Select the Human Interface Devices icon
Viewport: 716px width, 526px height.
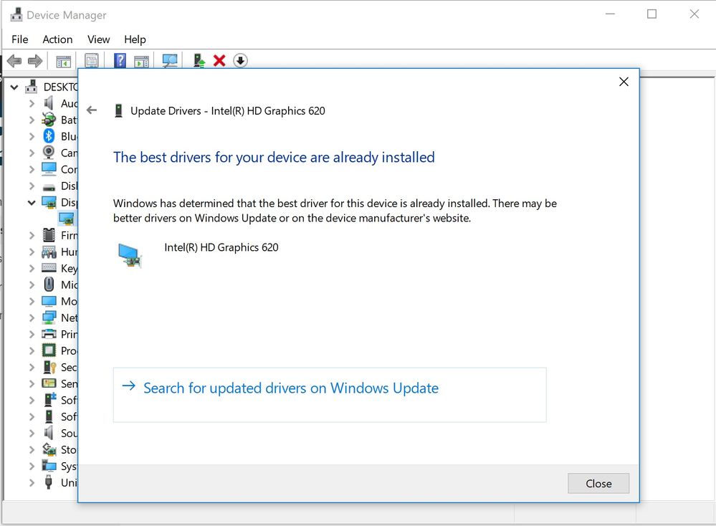click(49, 252)
